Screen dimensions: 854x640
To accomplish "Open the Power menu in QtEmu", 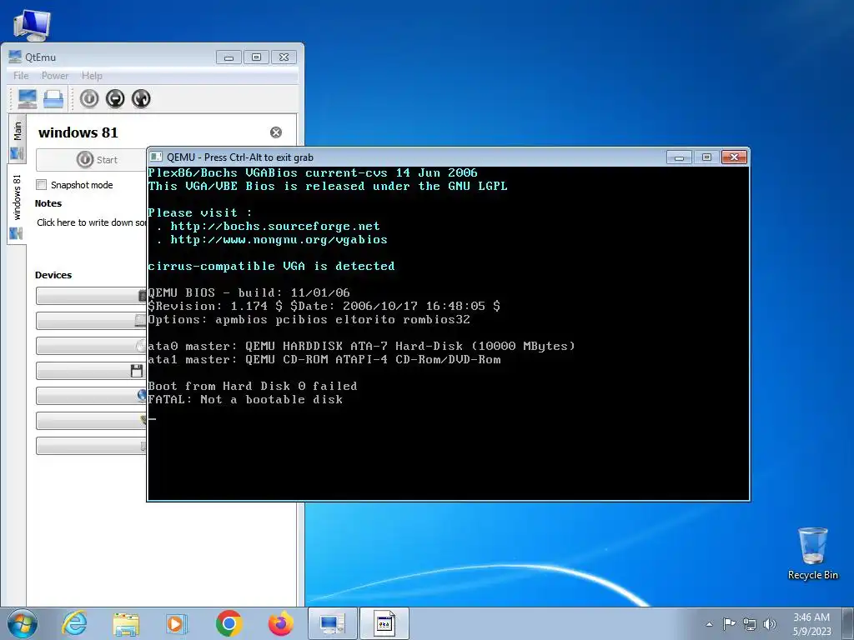I will click(55, 76).
